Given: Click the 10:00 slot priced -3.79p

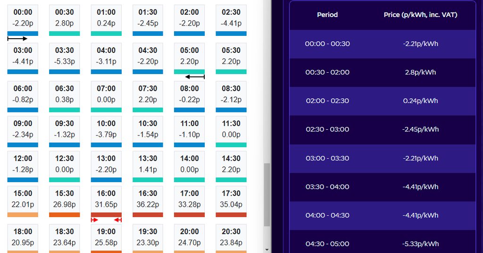Looking at the screenshot, I should 106,129.
